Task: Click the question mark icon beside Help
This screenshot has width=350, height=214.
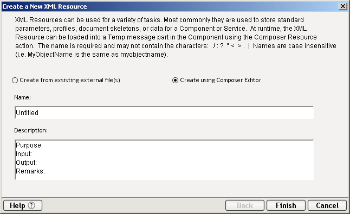Action: pyautogui.click(x=31, y=205)
